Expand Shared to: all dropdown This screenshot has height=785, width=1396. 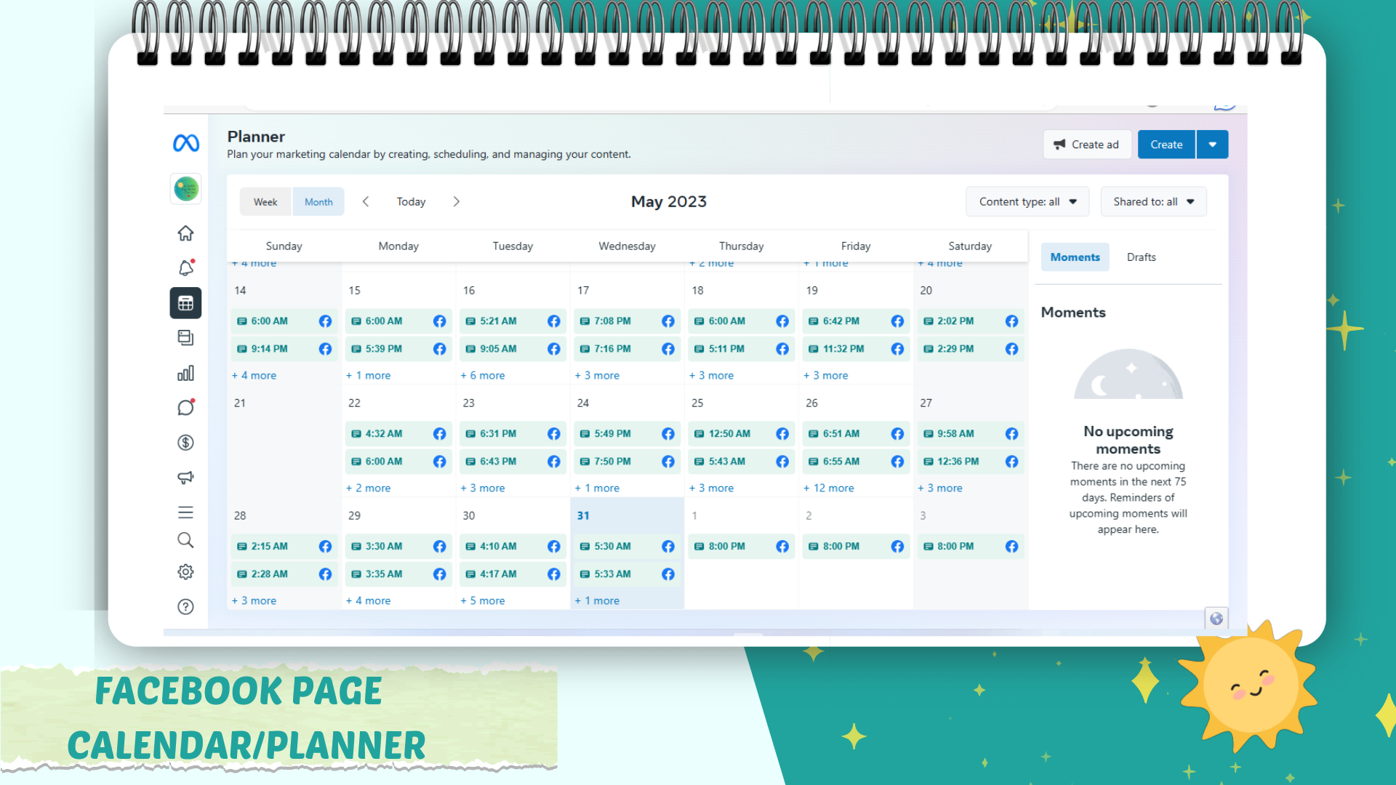1153,202
